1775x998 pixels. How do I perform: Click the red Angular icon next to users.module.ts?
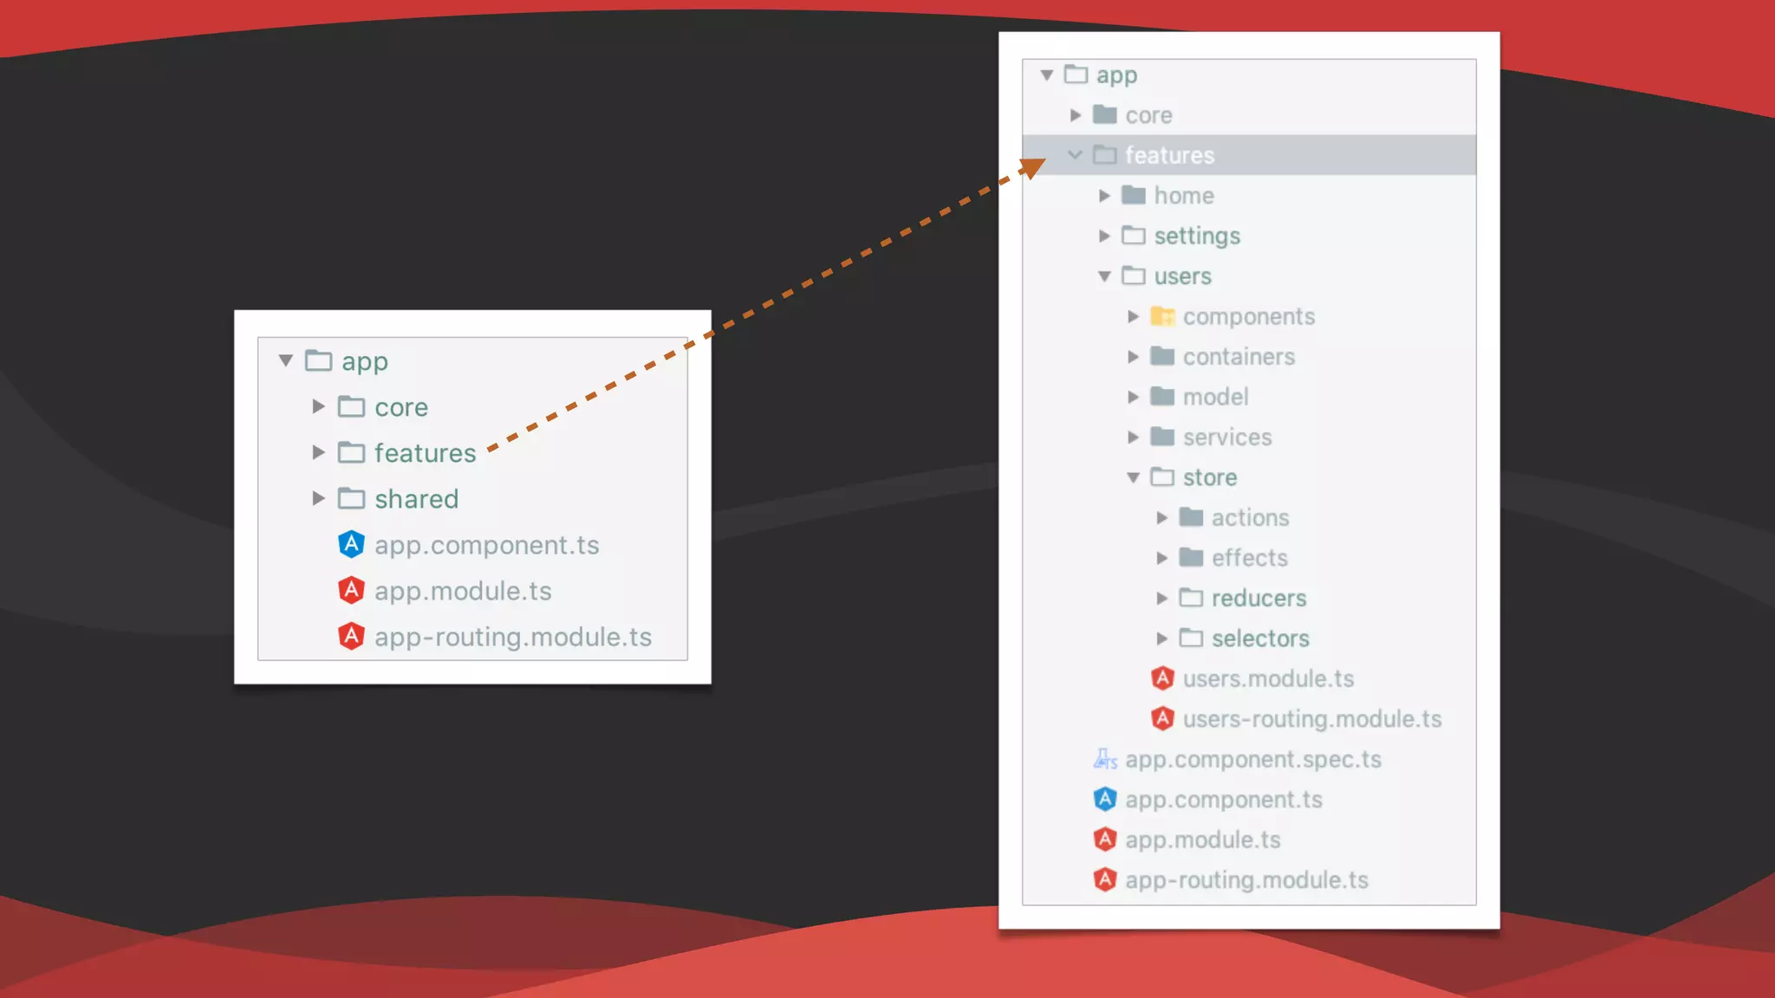[x=1162, y=678]
